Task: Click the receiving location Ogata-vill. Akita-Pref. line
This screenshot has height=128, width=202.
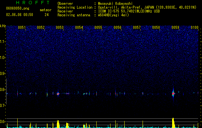Action: click(x=147, y=7)
